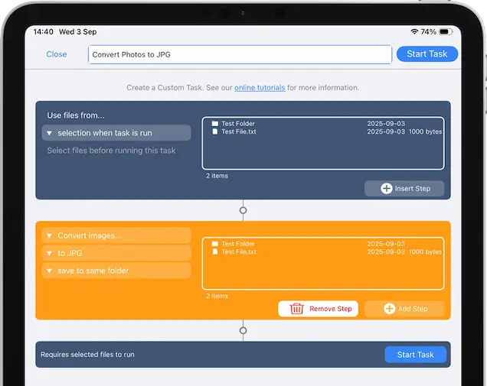The width and height of the screenshot is (487, 386).
Task: Click the plus icon on Add Step
Action: pyautogui.click(x=389, y=309)
